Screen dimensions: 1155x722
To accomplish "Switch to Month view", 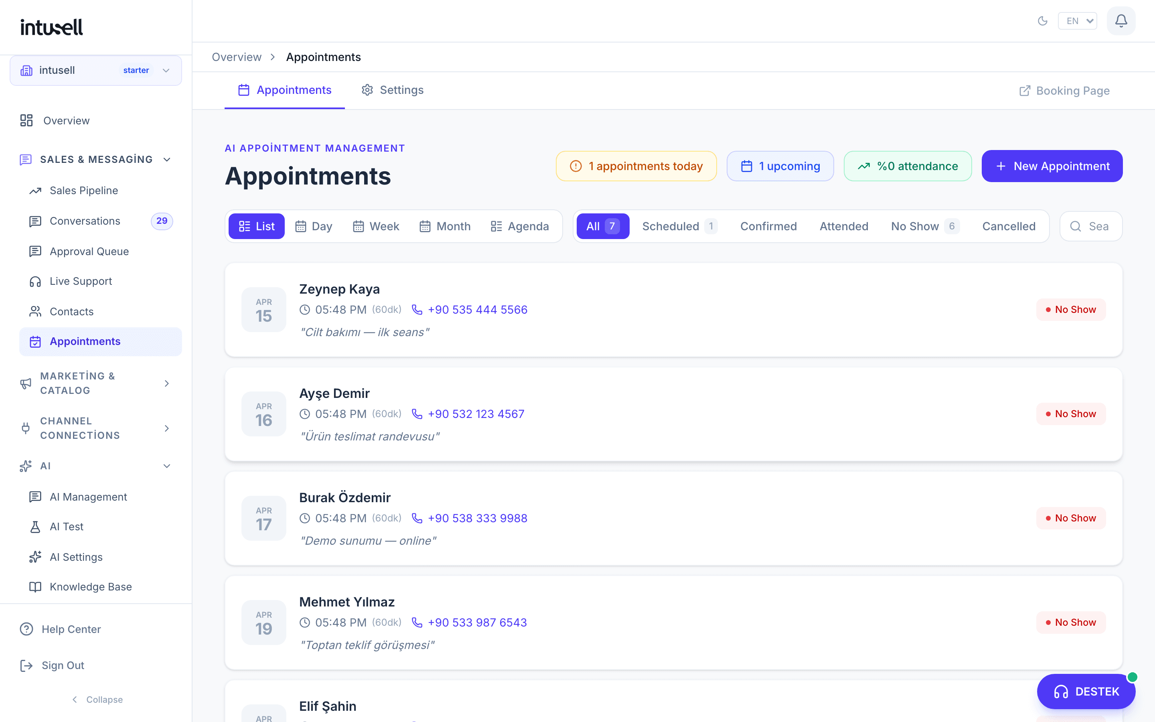I will tap(445, 226).
